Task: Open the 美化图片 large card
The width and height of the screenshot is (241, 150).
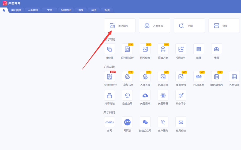Action: 120,26
